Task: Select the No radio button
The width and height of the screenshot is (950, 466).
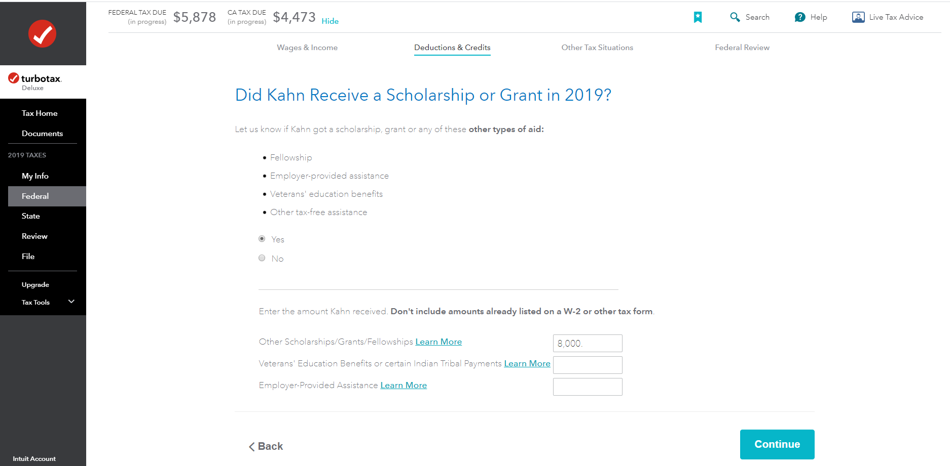Action: pos(262,258)
